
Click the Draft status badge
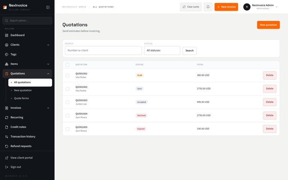140,75
